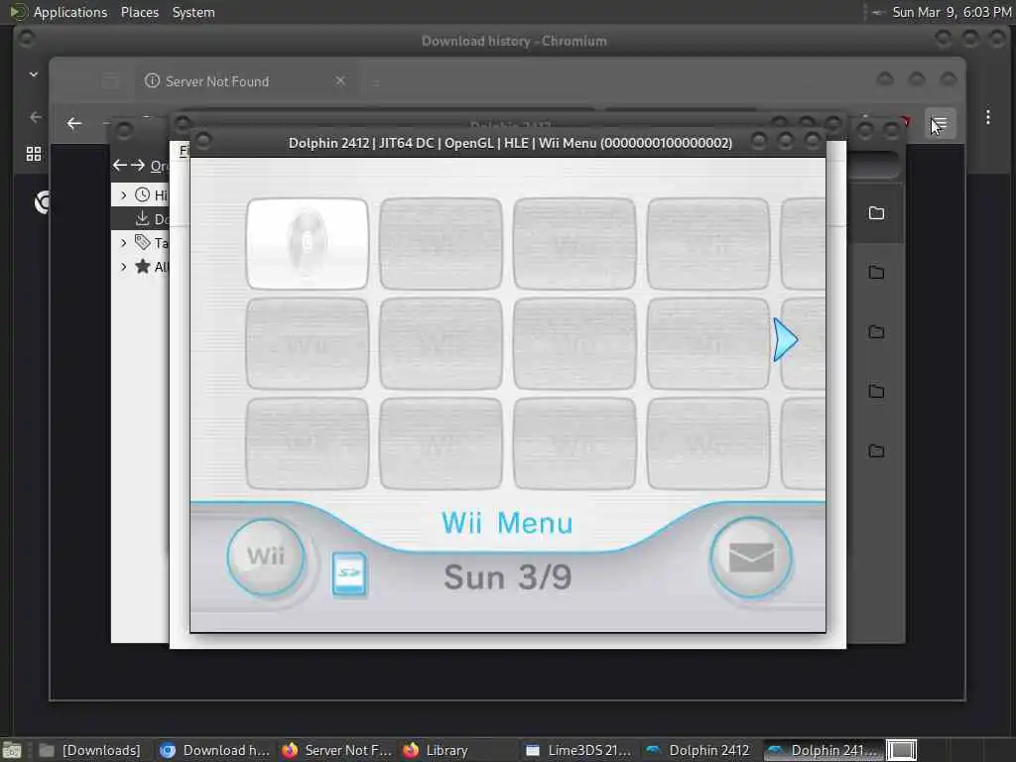Expand the Tags tree item in Library
Image resolution: width=1016 pixels, height=762 pixels.
123,243
